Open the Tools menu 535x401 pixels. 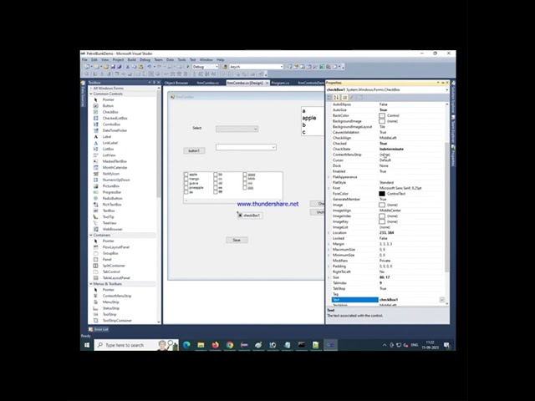click(181, 59)
